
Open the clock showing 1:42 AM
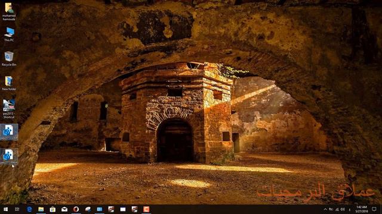point(362,209)
